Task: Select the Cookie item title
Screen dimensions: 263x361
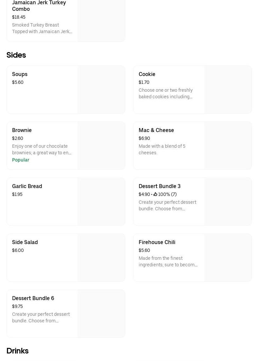Action: click(147, 74)
